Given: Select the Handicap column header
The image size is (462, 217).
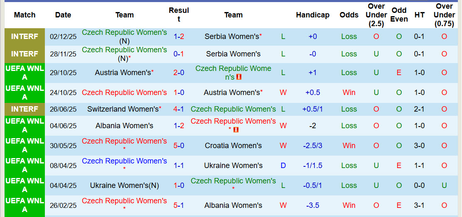Looking at the screenshot, I should (312, 15).
